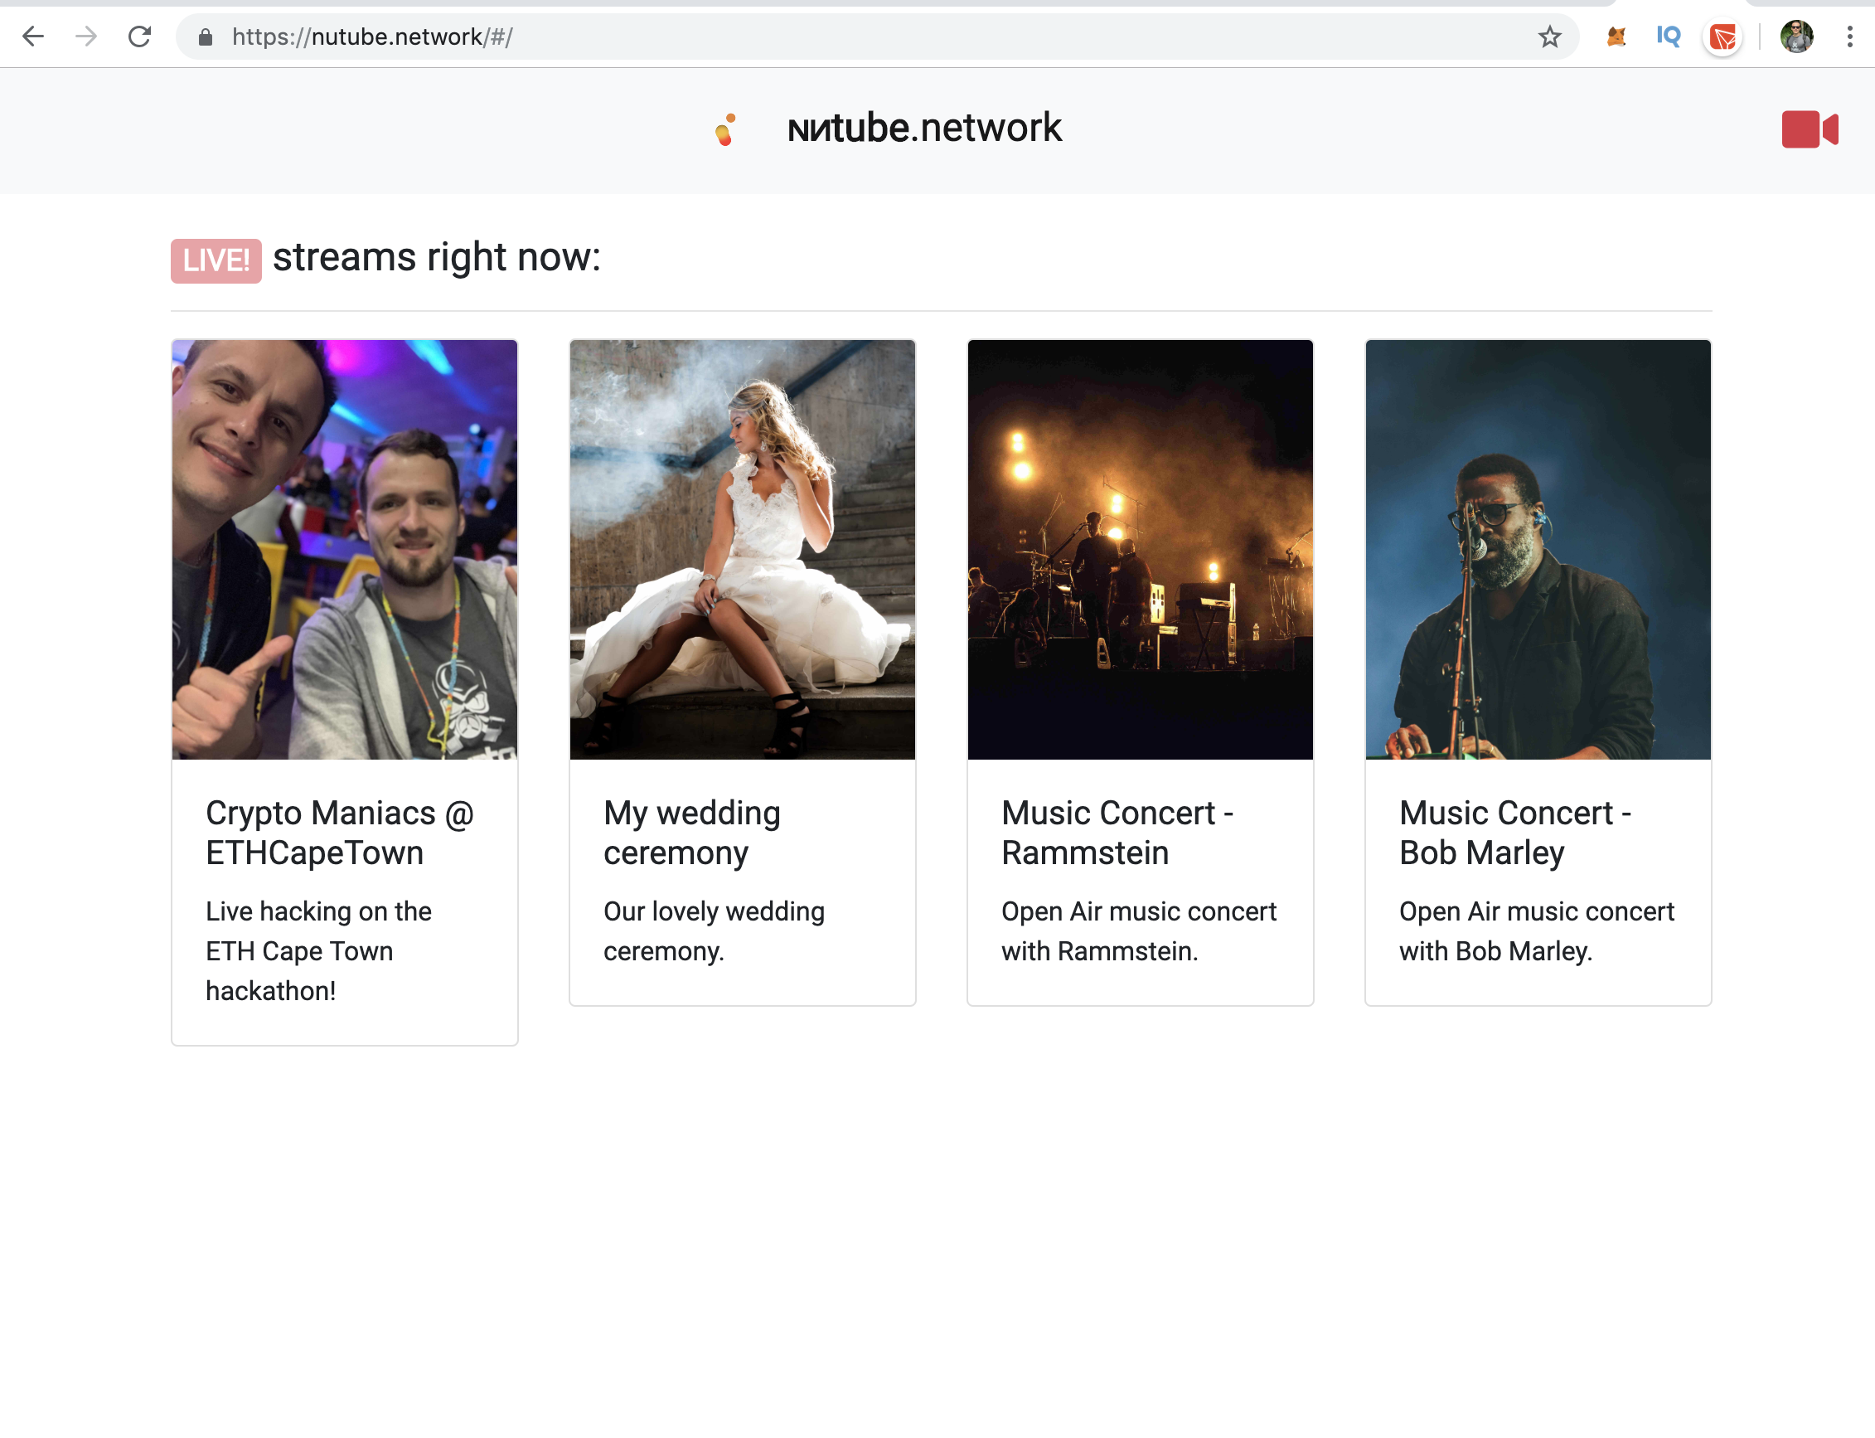Click the Music Concert - Bob Marley title
Screen dimensions: 1875x1438
coord(1515,832)
